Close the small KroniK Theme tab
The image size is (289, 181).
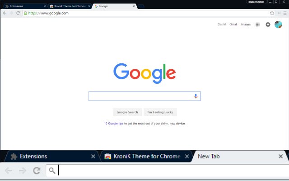[x=89, y=6]
